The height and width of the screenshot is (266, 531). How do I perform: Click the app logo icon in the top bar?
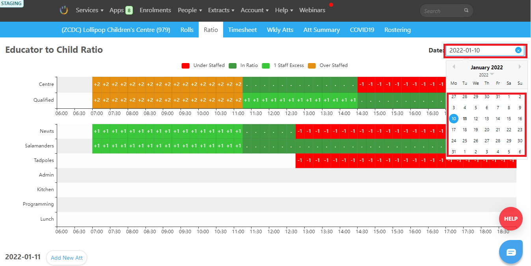click(x=64, y=10)
